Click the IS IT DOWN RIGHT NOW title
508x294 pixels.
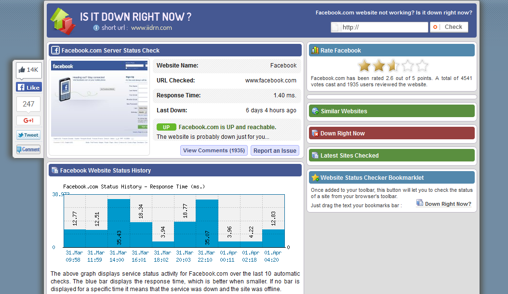[x=136, y=16]
